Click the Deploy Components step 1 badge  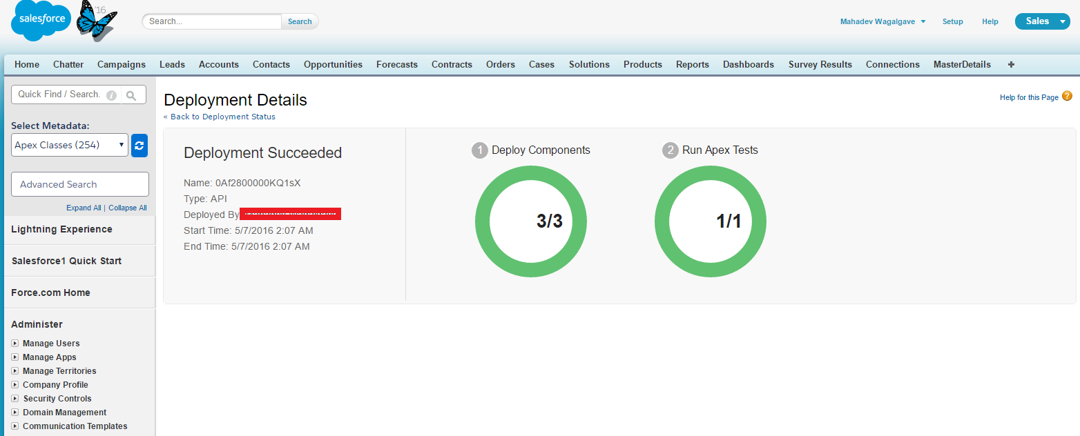point(480,150)
